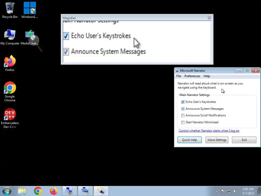Switch to Magnifier taskbar button
The image size is (261, 196).
[69, 191]
